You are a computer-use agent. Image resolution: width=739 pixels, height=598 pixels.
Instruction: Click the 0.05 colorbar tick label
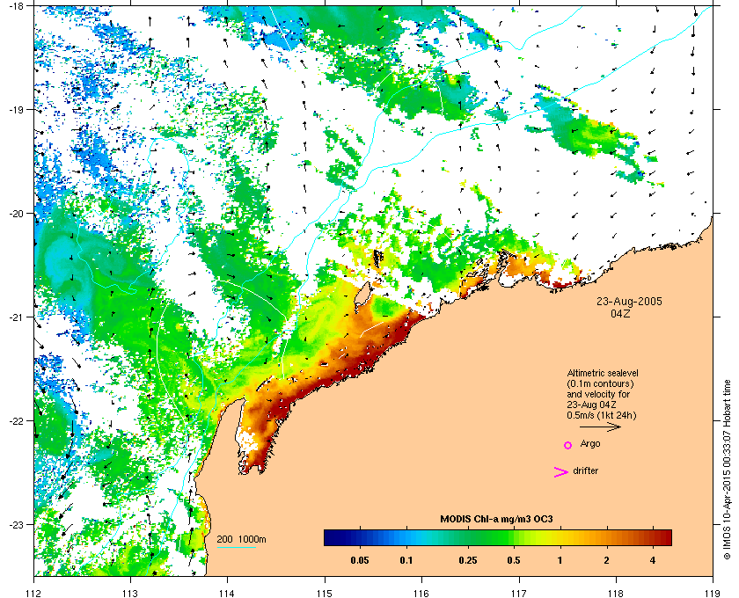360,560
